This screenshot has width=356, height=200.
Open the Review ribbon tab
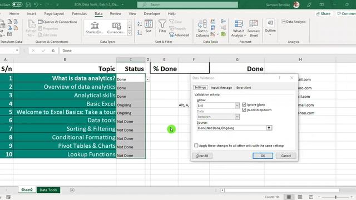pos(115,13)
